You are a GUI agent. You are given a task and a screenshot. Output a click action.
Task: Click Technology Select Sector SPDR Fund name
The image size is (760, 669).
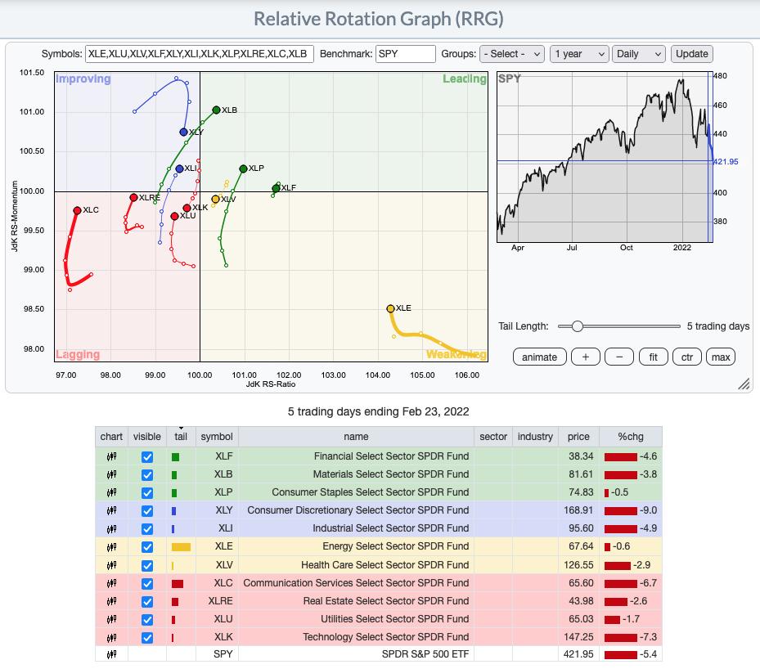point(386,637)
